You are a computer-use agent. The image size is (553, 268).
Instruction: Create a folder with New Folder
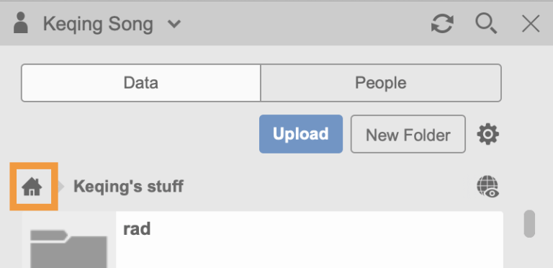pyautogui.click(x=408, y=134)
